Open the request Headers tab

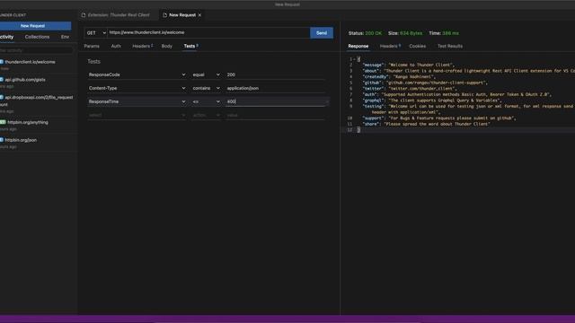pyautogui.click(x=142, y=46)
